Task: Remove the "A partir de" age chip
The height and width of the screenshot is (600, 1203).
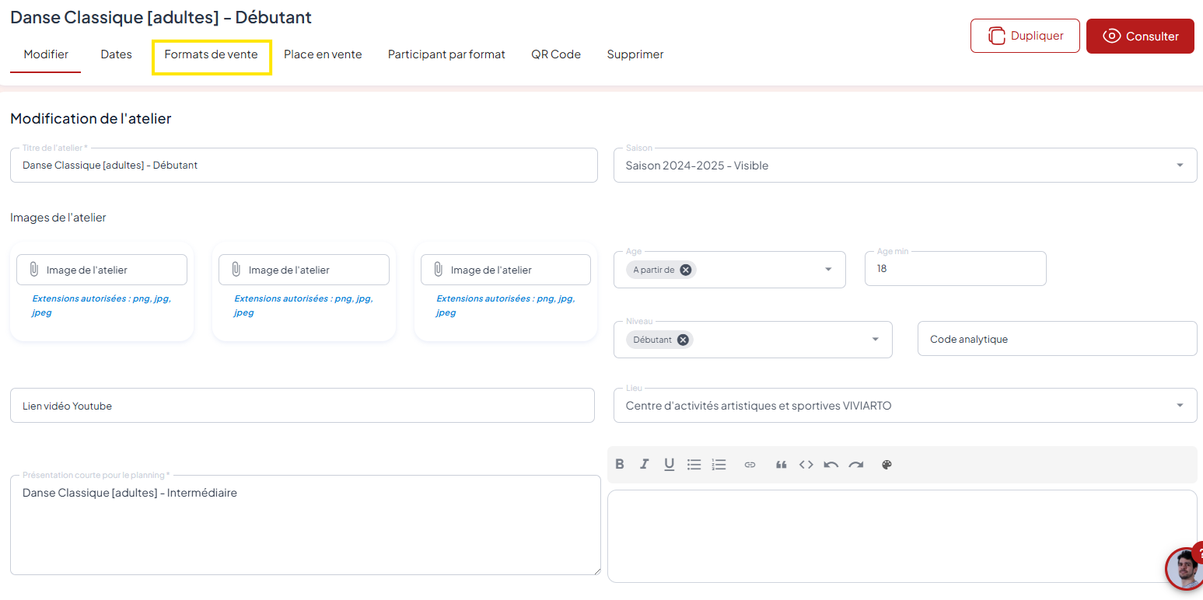Action: pos(685,270)
